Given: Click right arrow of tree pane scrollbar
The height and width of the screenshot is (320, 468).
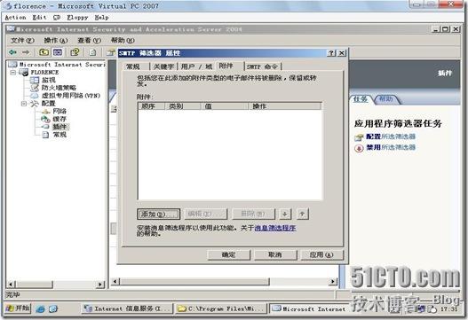Looking at the screenshot, I should click(x=100, y=285).
